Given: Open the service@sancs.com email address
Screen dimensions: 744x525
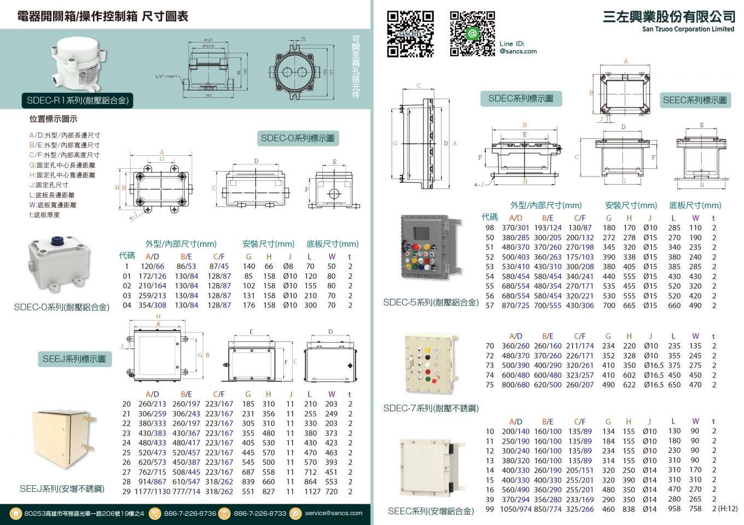Looking at the screenshot, I should point(334,514).
